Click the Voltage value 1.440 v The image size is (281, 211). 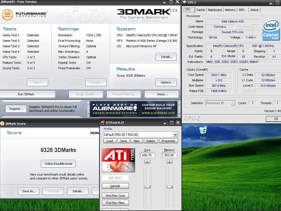coord(251,37)
